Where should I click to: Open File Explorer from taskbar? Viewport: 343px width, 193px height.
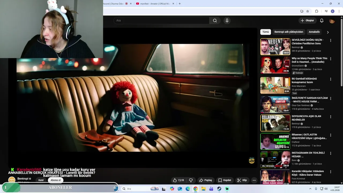(203, 189)
